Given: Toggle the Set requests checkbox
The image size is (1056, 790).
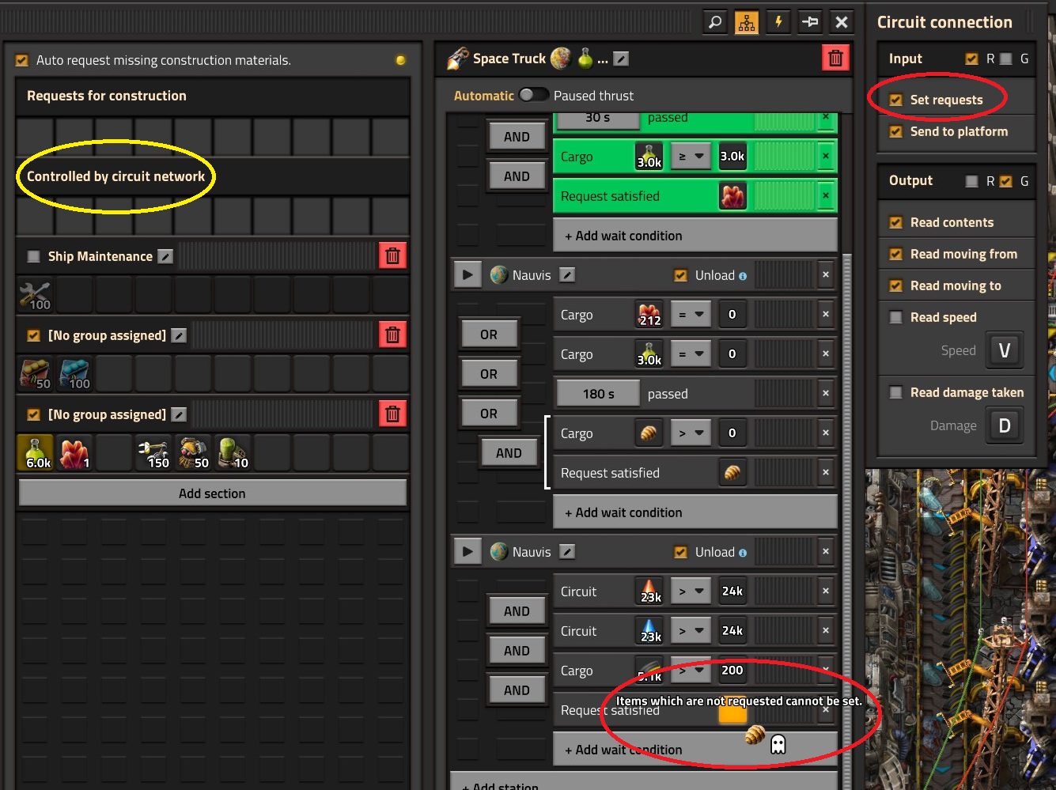Looking at the screenshot, I should click(x=896, y=100).
